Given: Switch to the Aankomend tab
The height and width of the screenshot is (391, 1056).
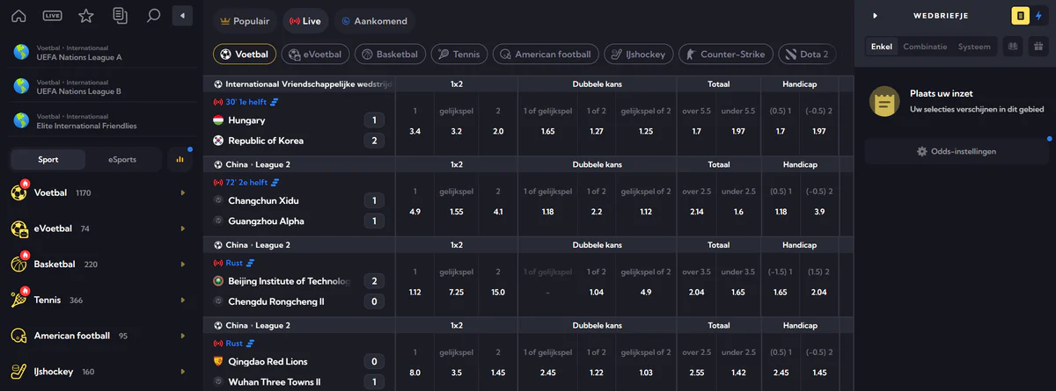Looking at the screenshot, I should [x=374, y=20].
